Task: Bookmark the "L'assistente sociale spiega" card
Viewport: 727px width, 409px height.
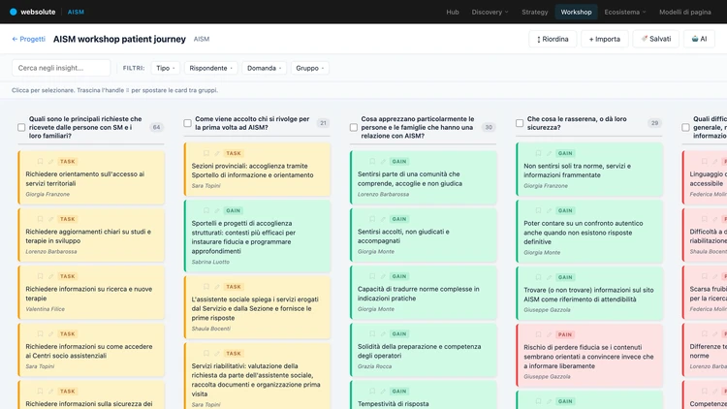Action: tap(205, 287)
